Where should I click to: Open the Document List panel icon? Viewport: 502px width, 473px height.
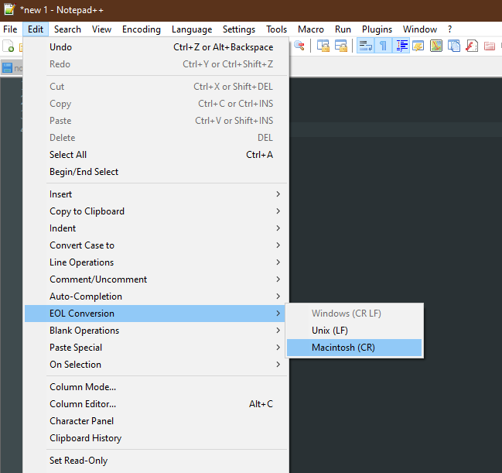coord(454,46)
